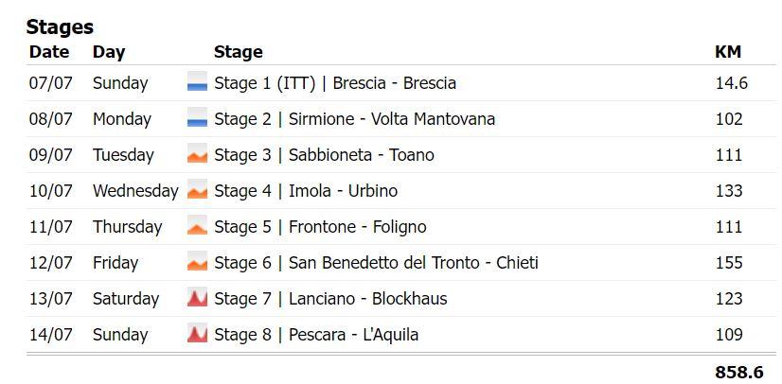Click the hilly profile icon for Stage 6
The image size is (782, 384).
[x=197, y=261]
